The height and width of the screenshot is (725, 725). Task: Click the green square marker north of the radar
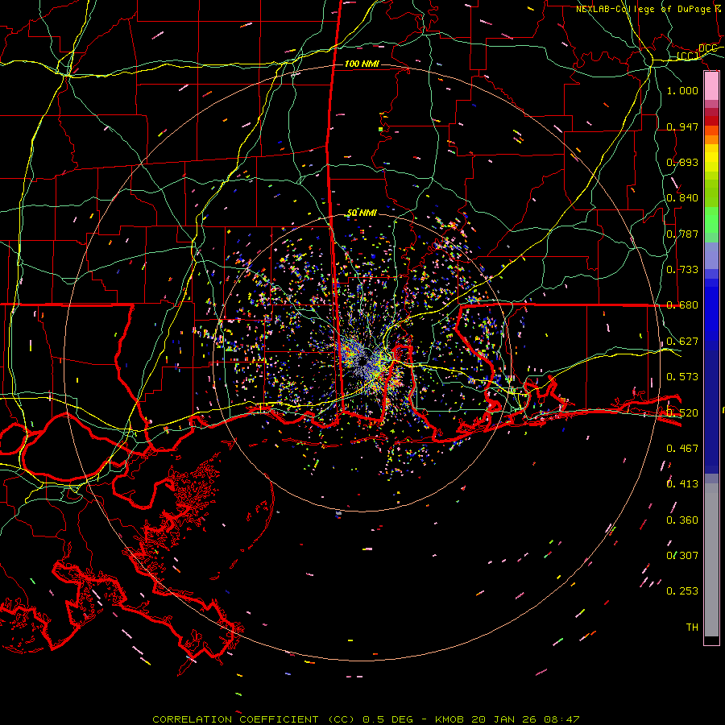tap(380, 130)
